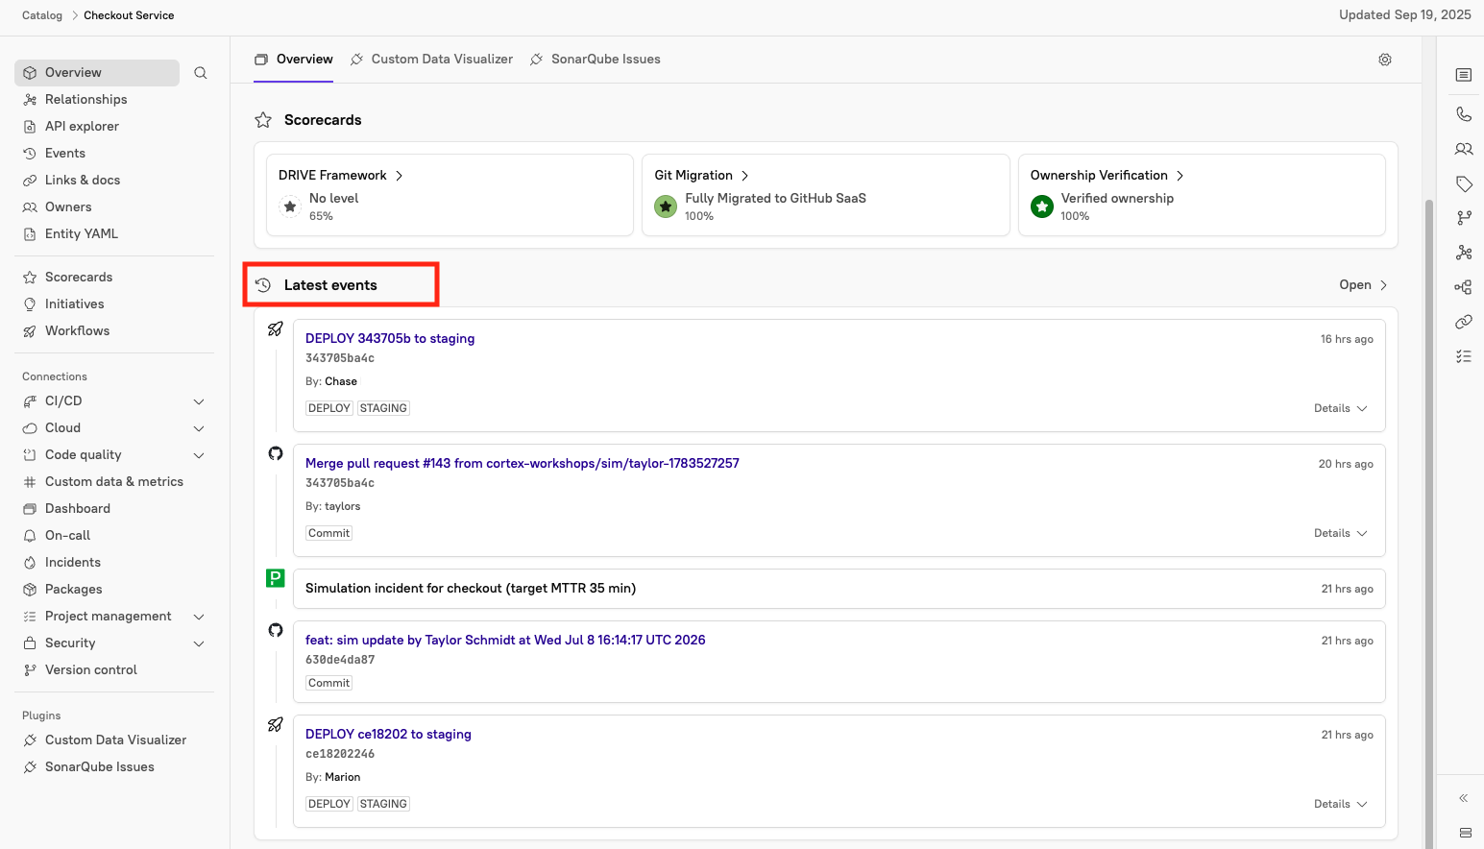The height and width of the screenshot is (849, 1484).
Task: Click the git branch icon in right rail
Action: click(x=1464, y=218)
